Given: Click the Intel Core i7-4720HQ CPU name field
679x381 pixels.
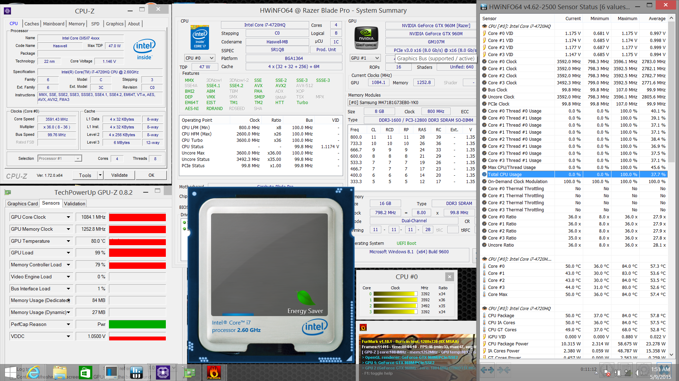Looking at the screenshot, I should pos(265,25).
